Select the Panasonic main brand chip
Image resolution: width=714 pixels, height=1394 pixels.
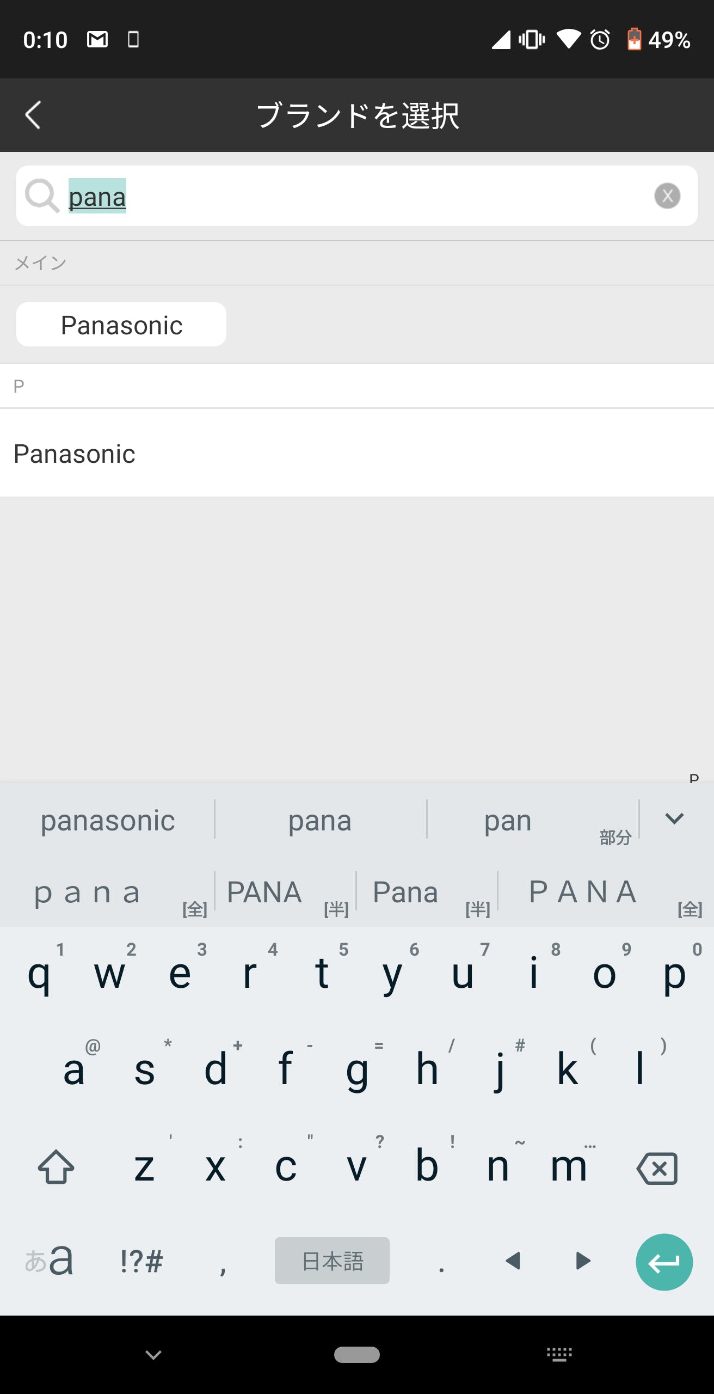pos(121,325)
